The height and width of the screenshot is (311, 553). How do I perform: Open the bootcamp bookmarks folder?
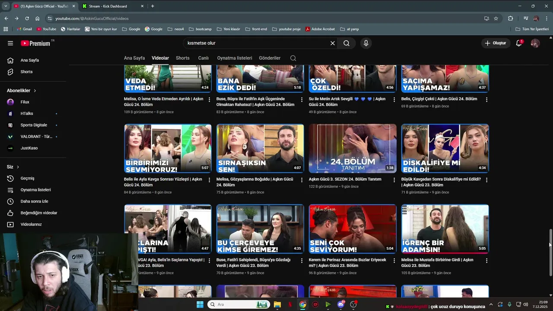tap(200, 29)
